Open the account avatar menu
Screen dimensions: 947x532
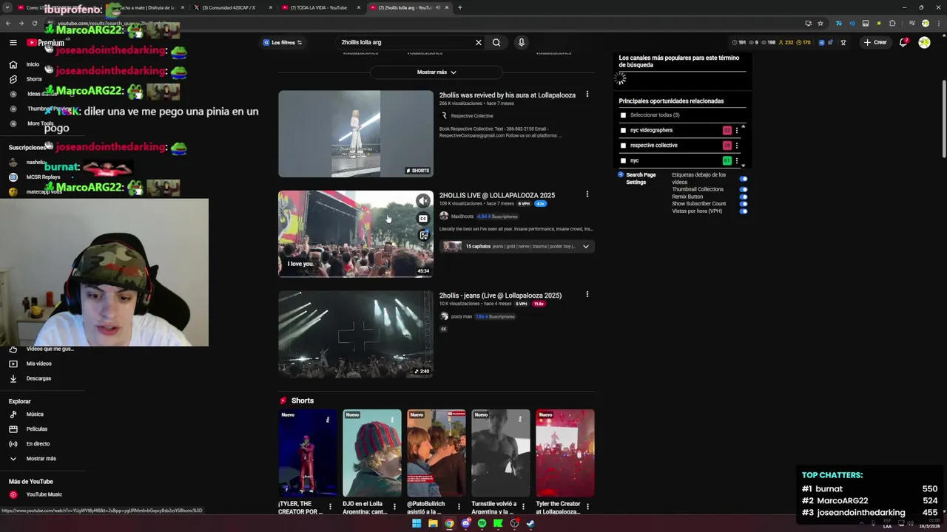[924, 42]
